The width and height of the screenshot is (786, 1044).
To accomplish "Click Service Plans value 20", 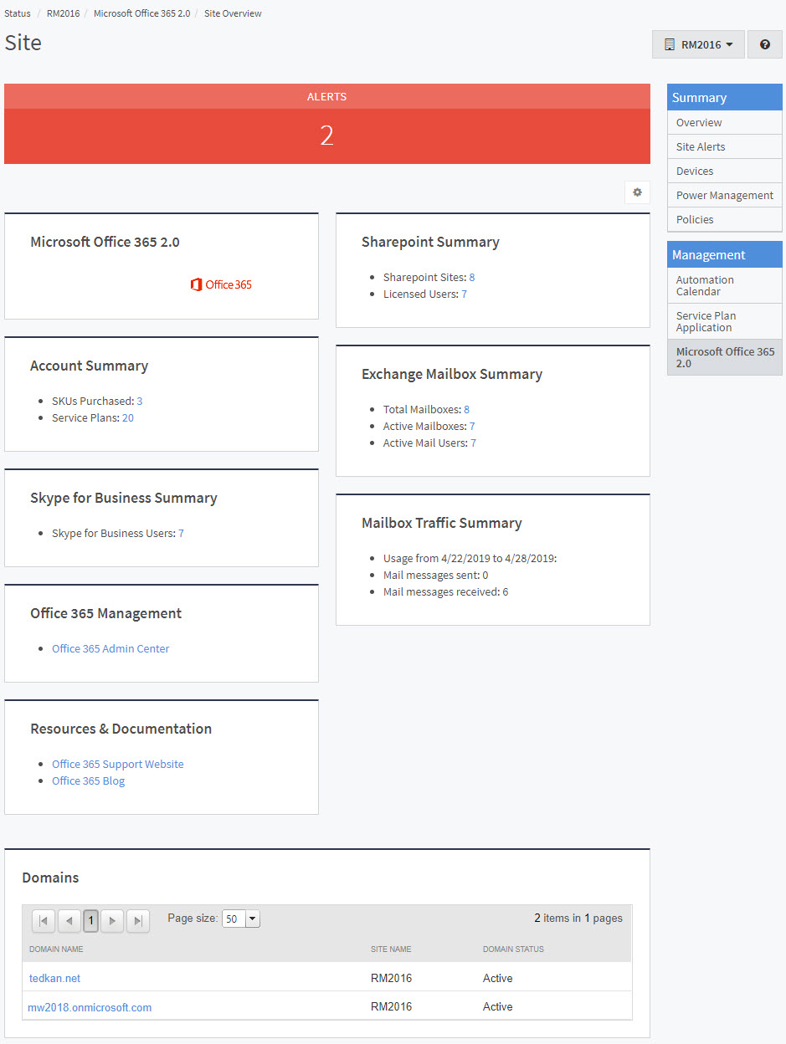I will (x=128, y=417).
